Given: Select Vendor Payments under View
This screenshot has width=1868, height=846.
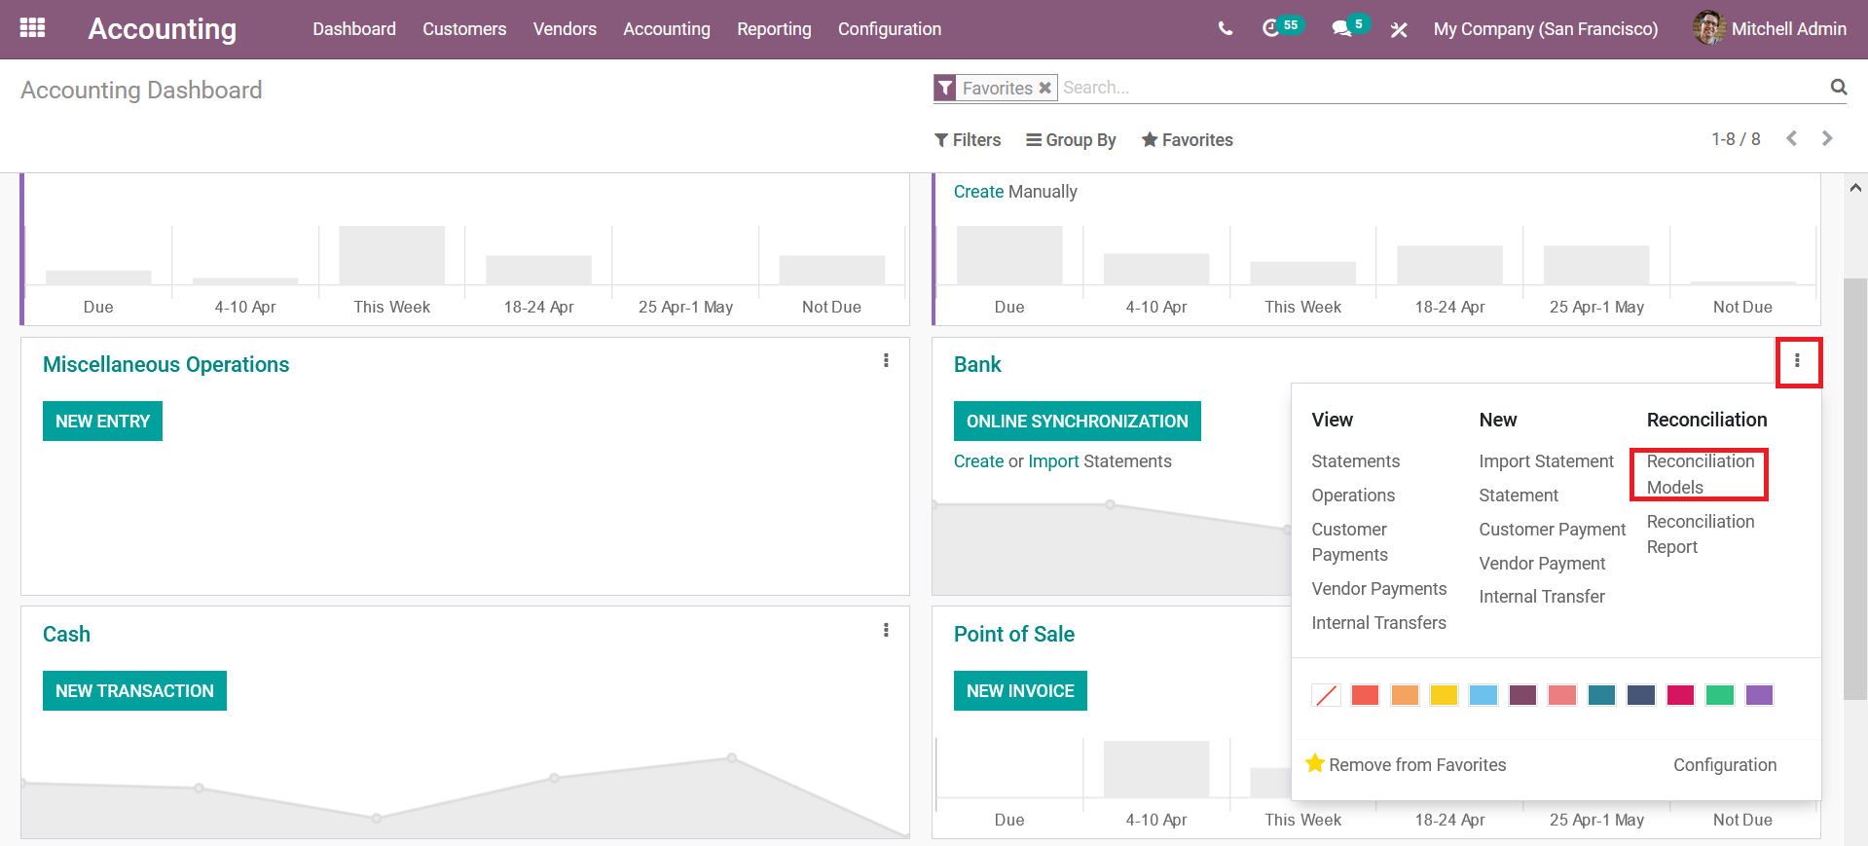Looking at the screenshot, I should tap(1379, 589).
